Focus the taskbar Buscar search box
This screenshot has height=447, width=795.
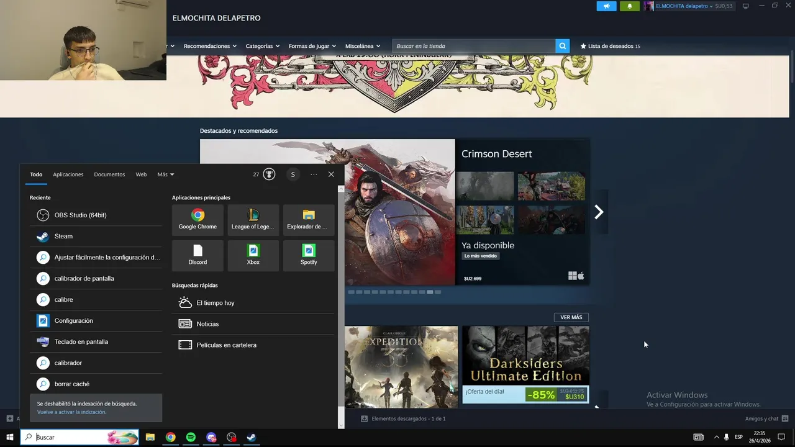click(80, 437)
